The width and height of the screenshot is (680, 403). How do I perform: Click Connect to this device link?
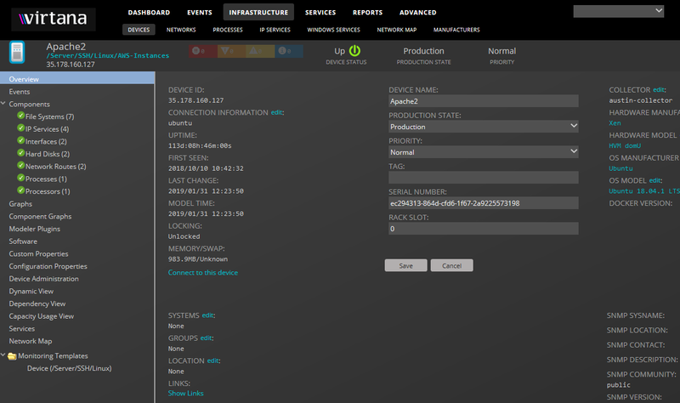[x=203, y=272]
